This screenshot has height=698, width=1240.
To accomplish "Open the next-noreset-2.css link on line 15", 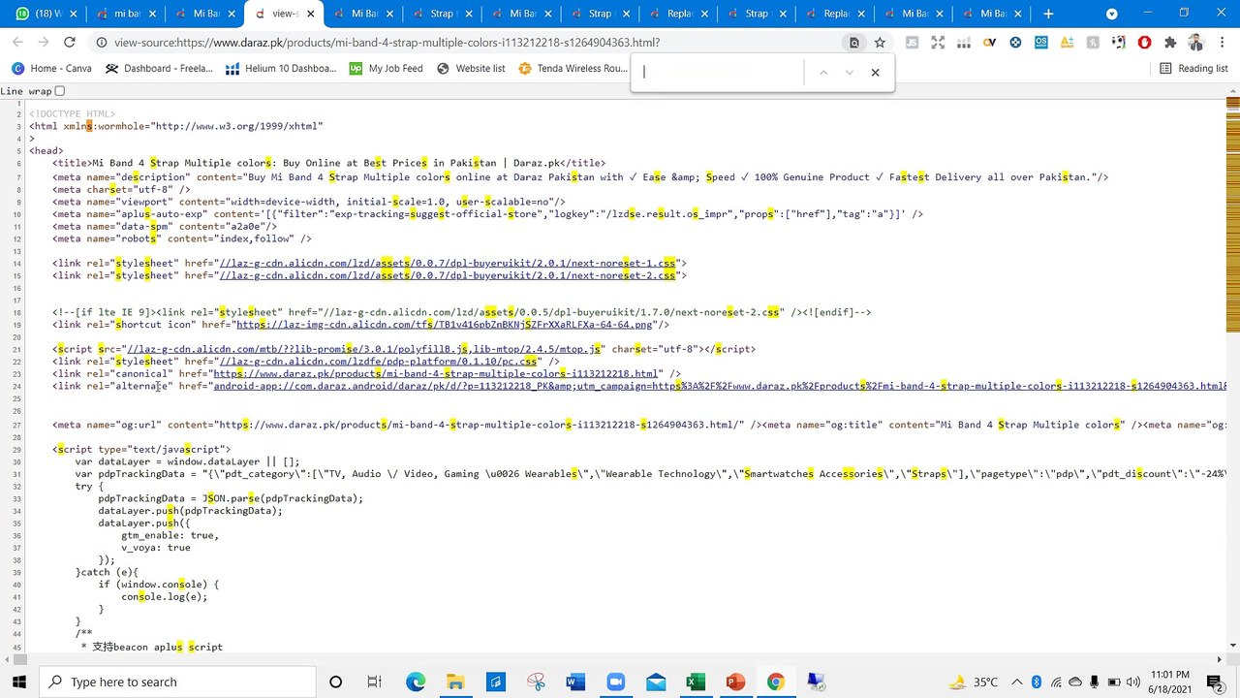I will [x=447, y=275].
